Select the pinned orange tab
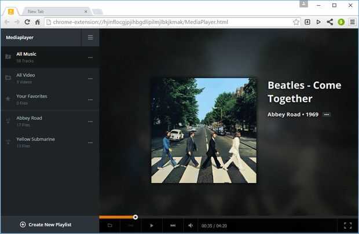 [x=11, y=12]
